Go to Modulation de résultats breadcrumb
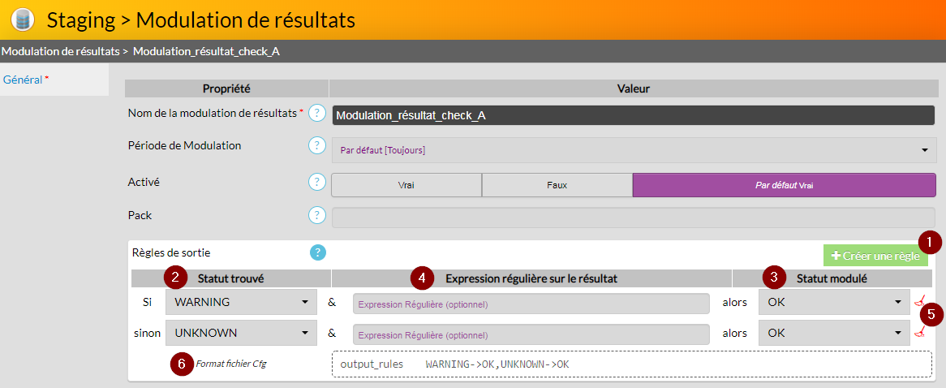Image resolution: width=946 pixels, height=388 pixels. pos(60,51)
